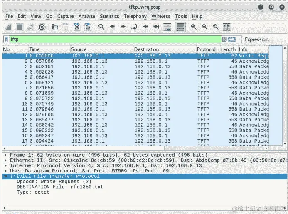
Task: Add a filter button with plus icon
Action: 281,39
